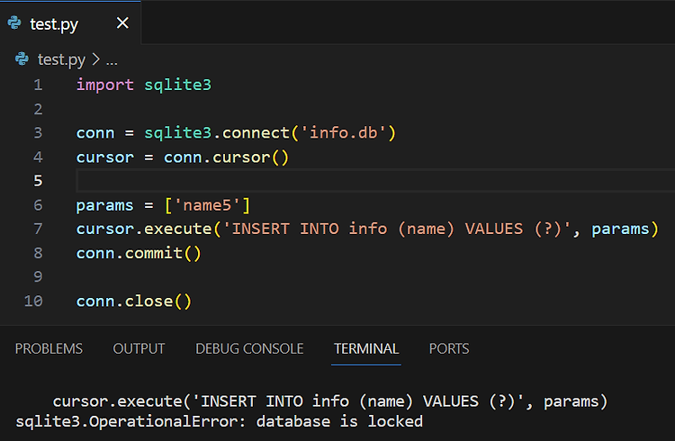Select the TERMINAL panel tab
This screenshot has height=441, width=675.
point(366,348)
